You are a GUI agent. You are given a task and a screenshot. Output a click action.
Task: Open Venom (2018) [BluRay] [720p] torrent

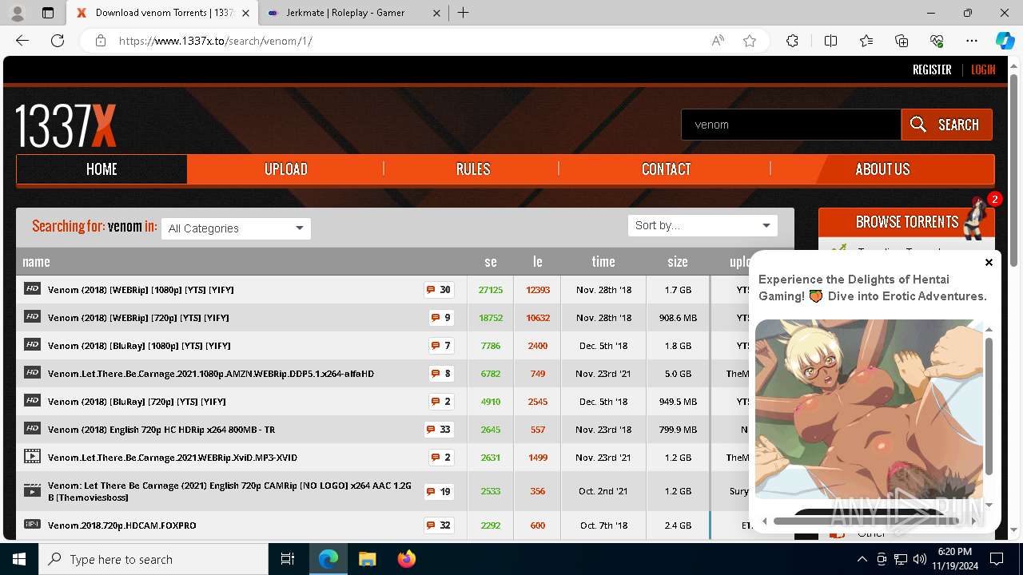point(137,402)
